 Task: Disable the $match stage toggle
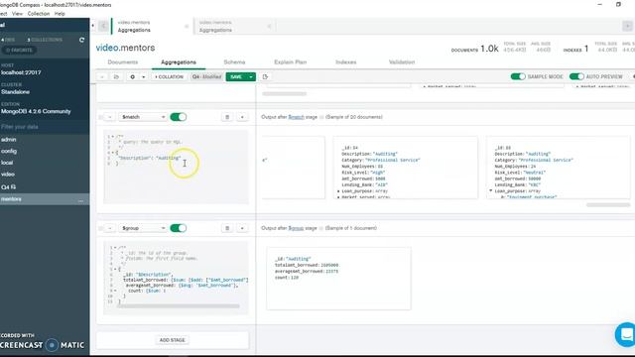(179, 117)
